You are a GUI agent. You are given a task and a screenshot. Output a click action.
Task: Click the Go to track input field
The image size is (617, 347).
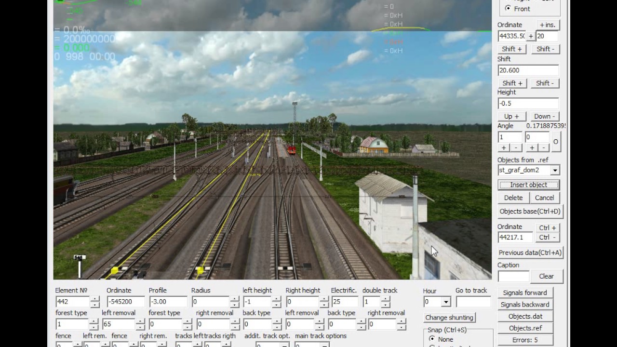pyautogui.click(x=473, y=302)
